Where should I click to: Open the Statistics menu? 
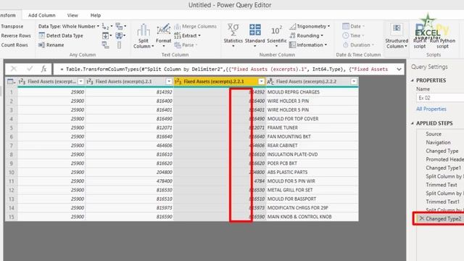click(x=233, y=36)
